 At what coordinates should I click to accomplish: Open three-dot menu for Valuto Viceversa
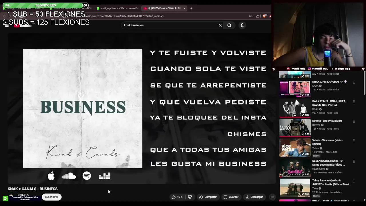354,141
